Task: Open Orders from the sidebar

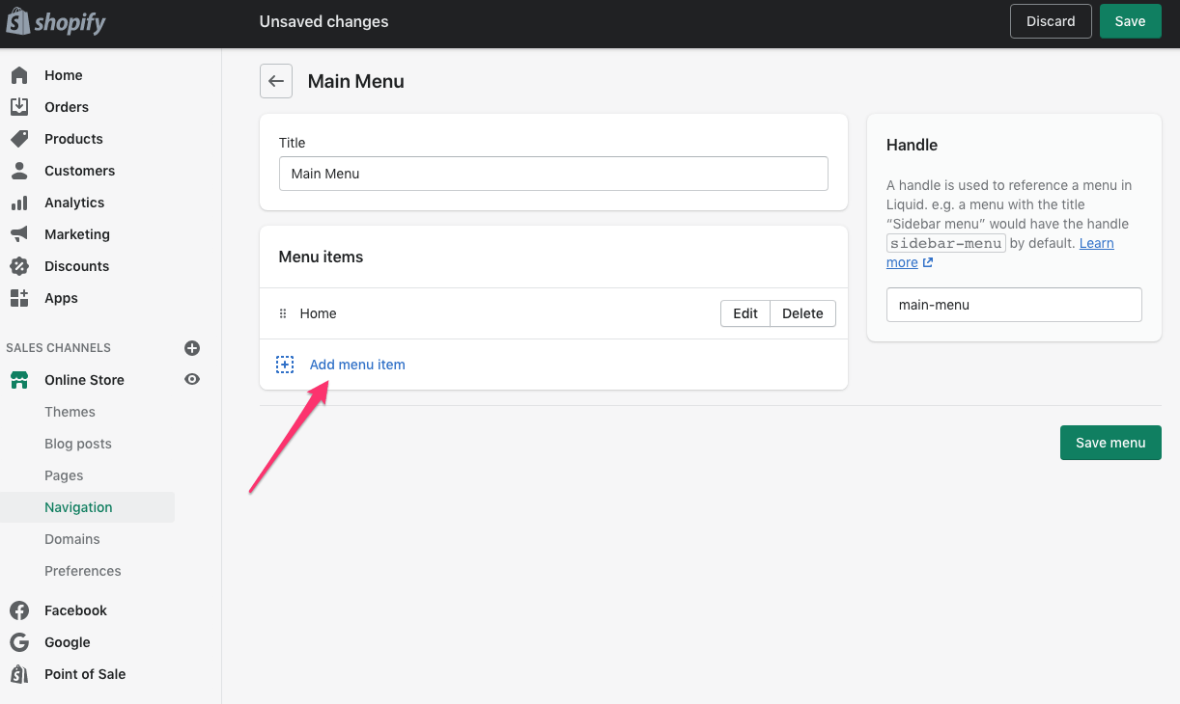Action: [x=19, y=106]
